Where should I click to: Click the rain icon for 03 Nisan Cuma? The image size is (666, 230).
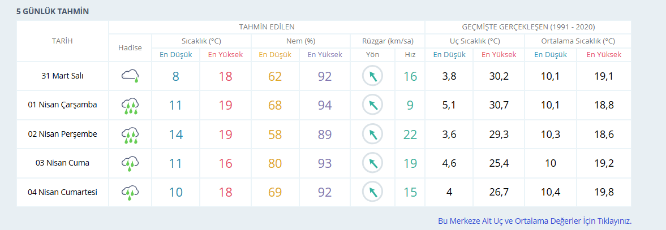click(x=130, y=163)
